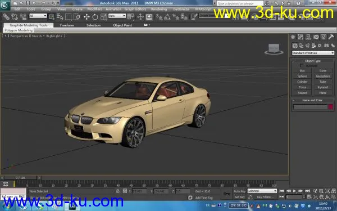
Task: Click the Use Pivot Point Center icon
Action: pyautogui.click(x=130, y=16)
